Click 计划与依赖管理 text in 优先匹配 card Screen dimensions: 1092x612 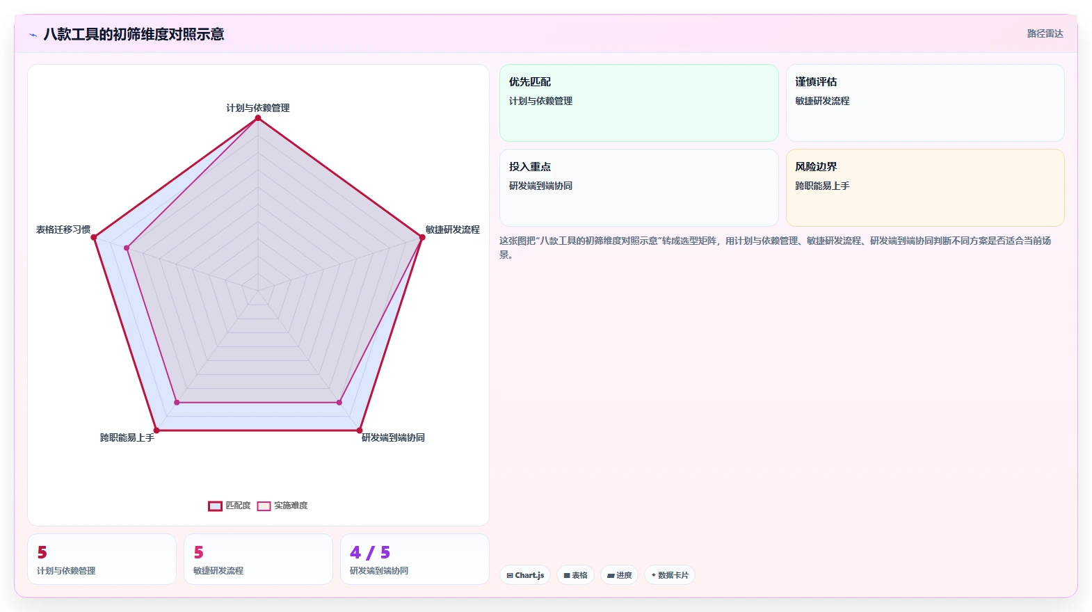pos(540,101)
